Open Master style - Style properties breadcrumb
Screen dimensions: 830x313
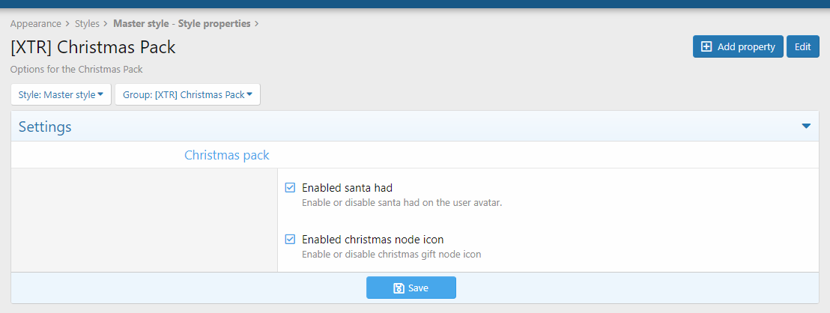pyautogui.click(x=181, y=24)
